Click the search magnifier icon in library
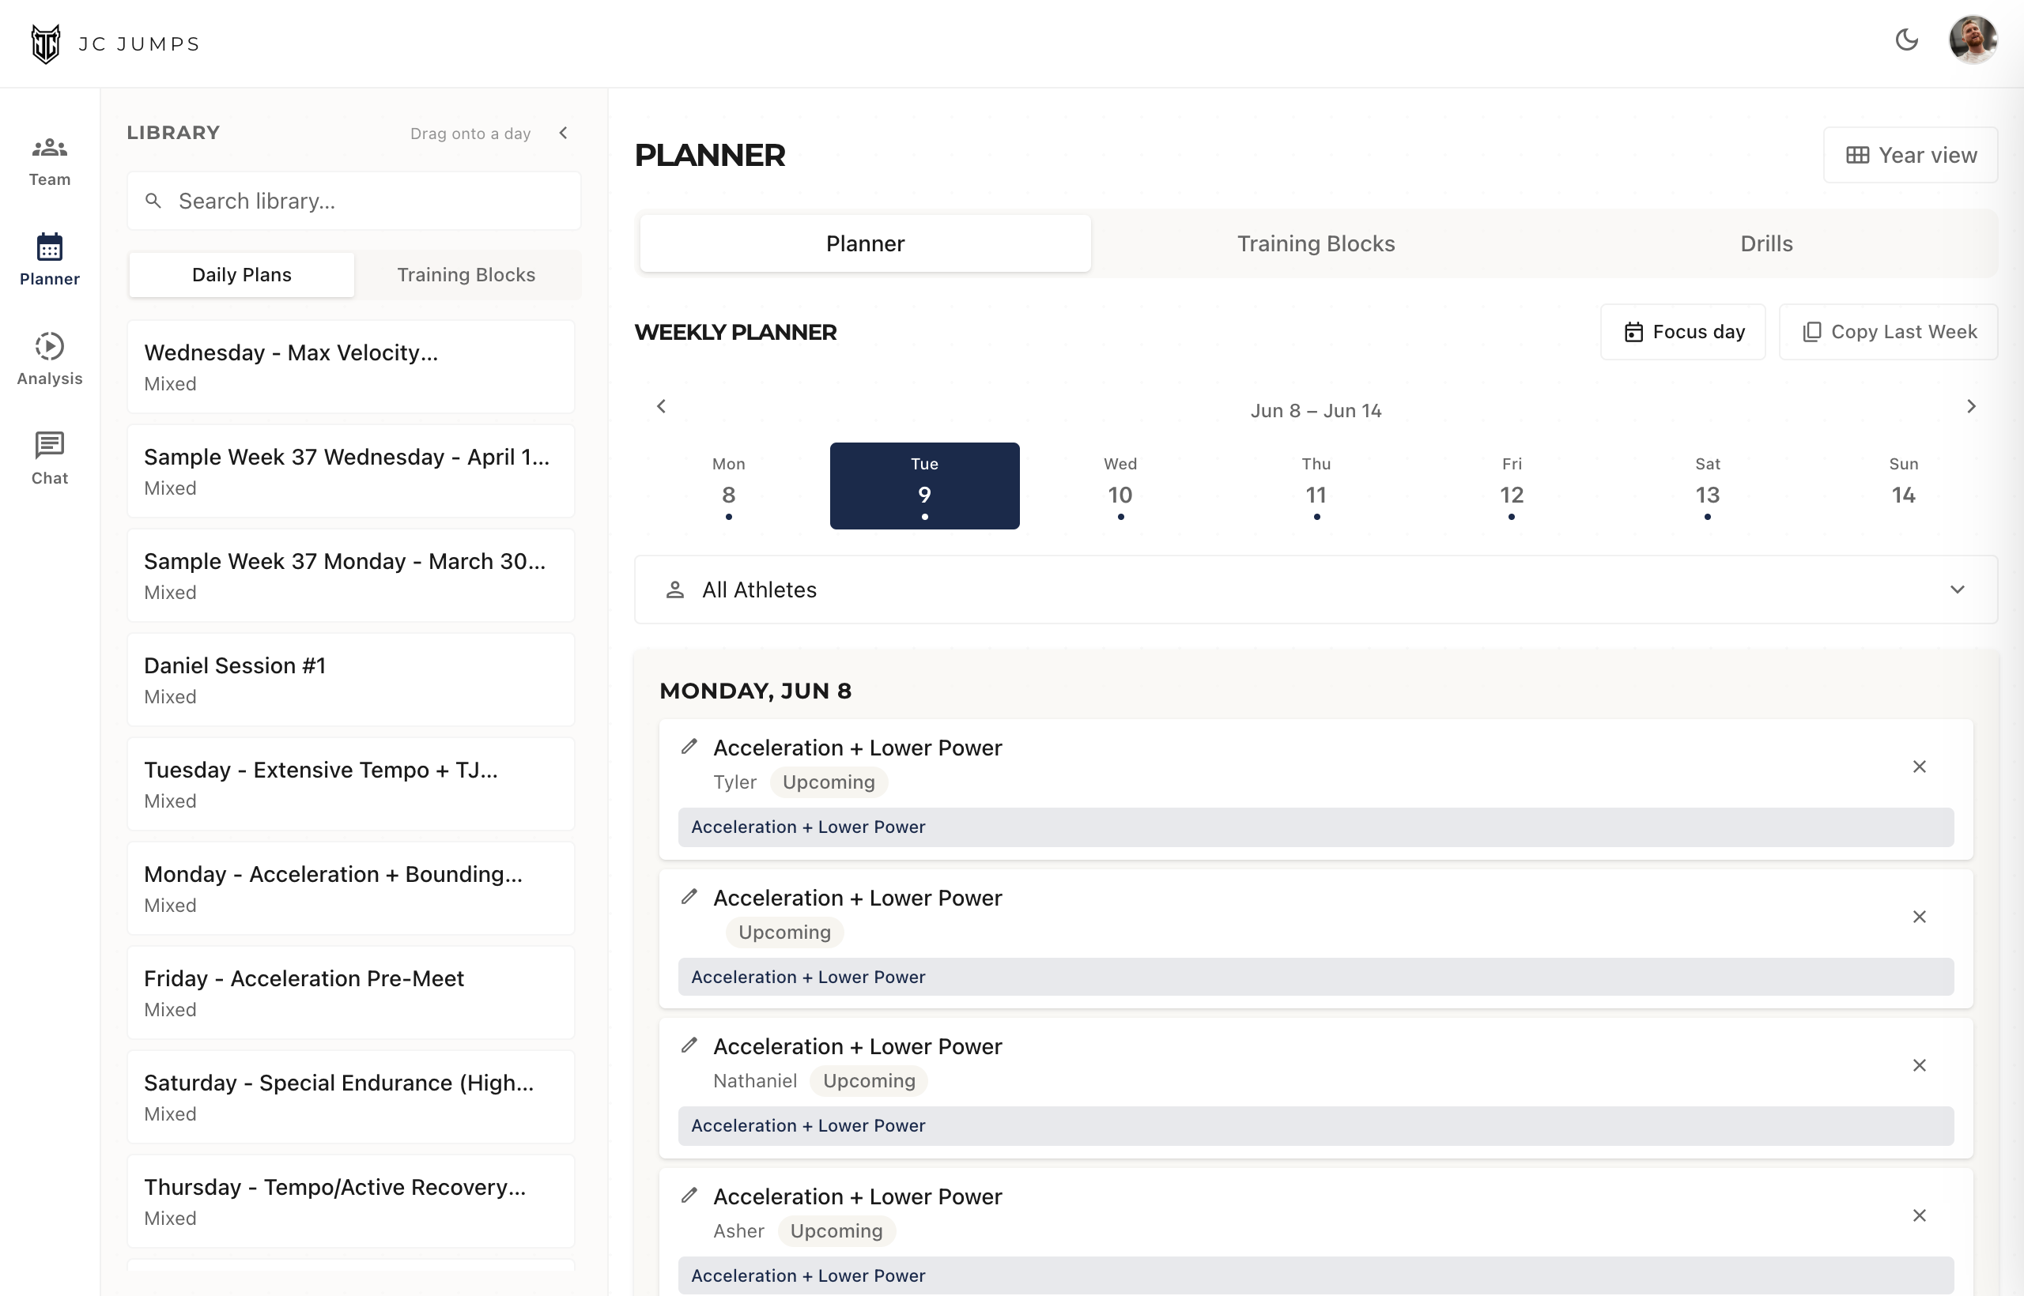Viewport: 2024px width, 1296px height. coord(153,202)
